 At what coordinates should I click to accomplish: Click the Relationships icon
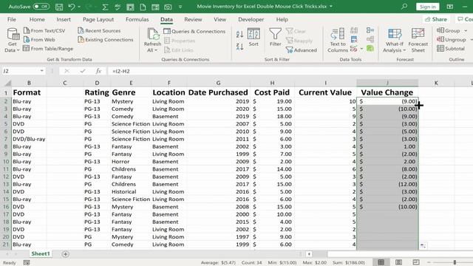[x=370, y=39]
